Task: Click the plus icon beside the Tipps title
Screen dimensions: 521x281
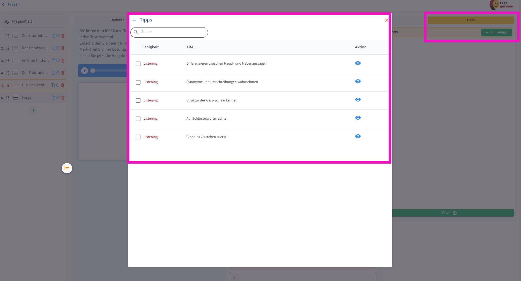Action: pyautogui.click(x=134, y=20)
